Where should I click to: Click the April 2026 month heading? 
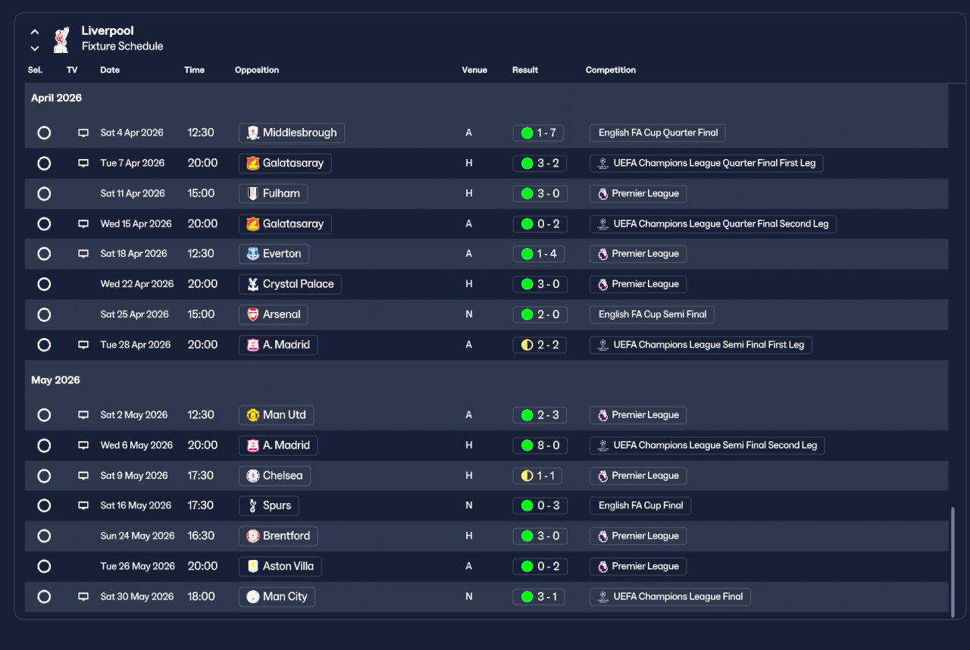56,98
